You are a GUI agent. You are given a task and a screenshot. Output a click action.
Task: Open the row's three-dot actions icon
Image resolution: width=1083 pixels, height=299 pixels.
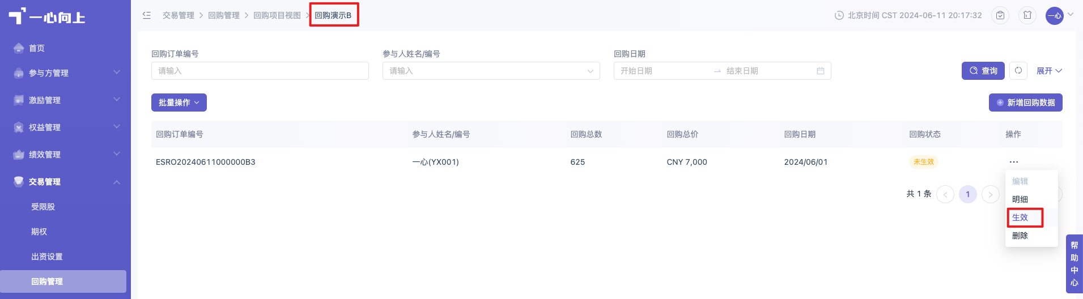point(1013,162)
